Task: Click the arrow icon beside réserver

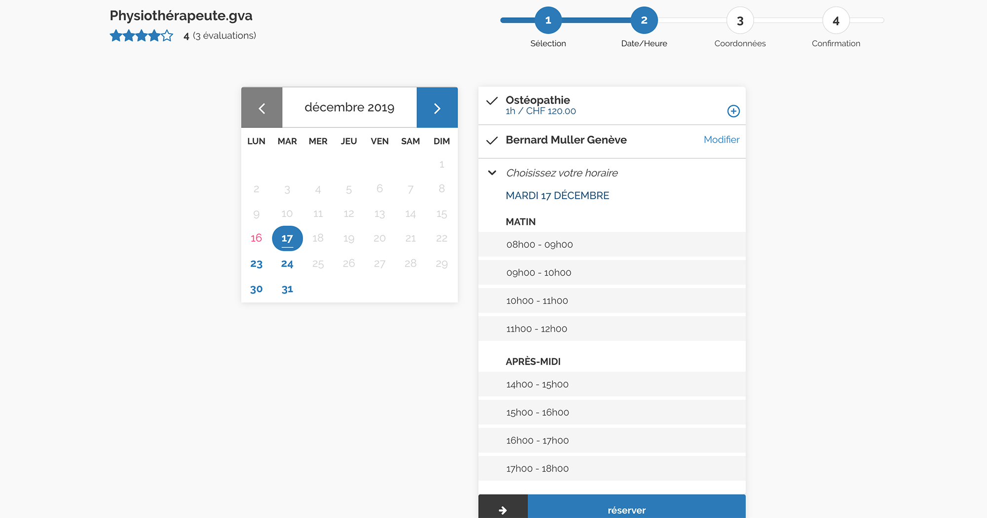Action: point(503,510)
